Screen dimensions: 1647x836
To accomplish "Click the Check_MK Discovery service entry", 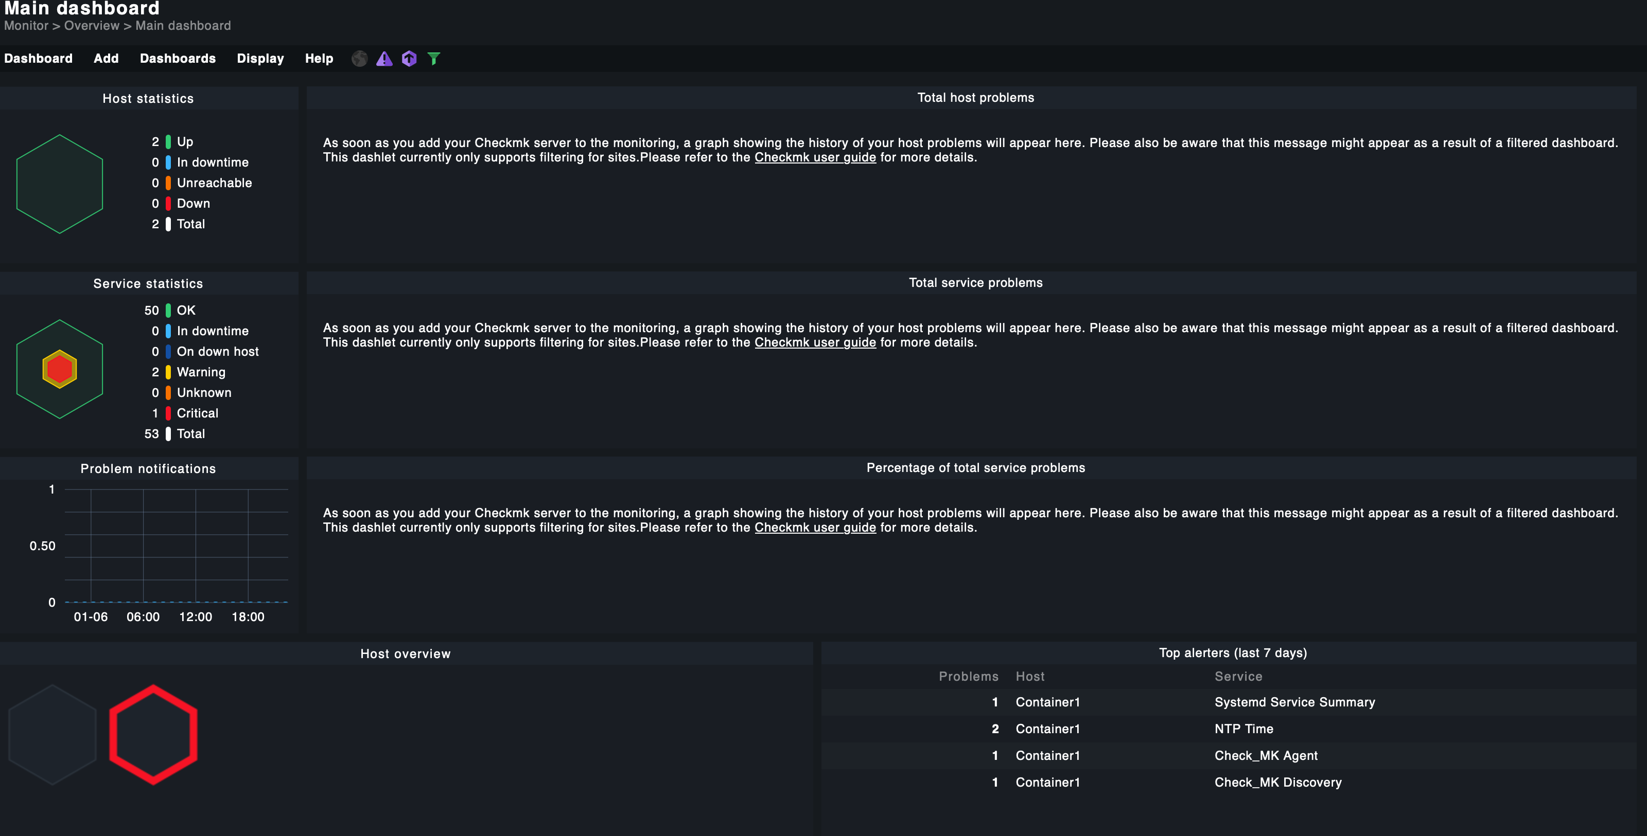I will 1277,783.
